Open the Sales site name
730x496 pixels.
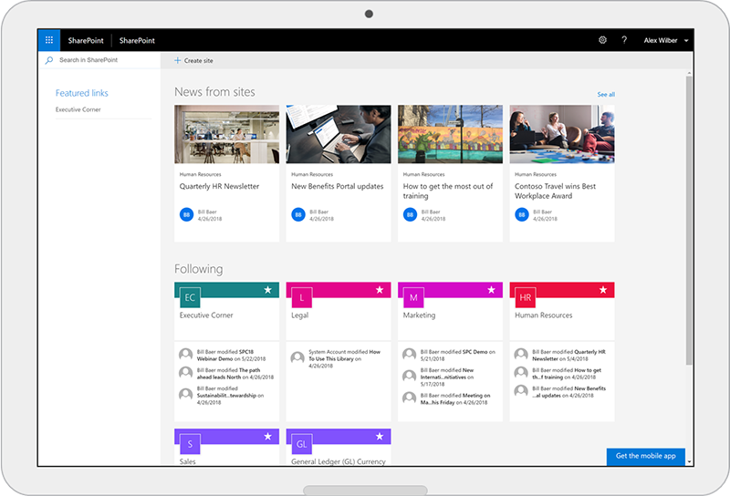188,461
